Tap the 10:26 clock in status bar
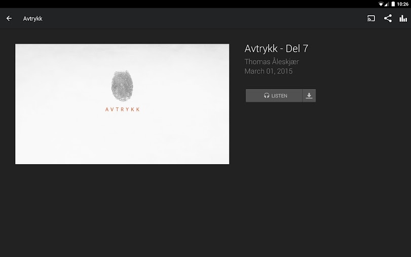This screenshot has width=411, height=257. coord(402,4)
